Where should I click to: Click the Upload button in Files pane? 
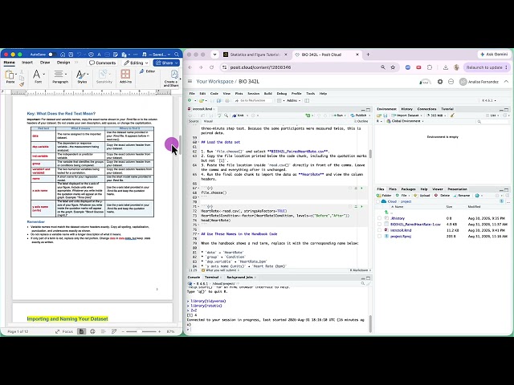[x=422, y=196]
